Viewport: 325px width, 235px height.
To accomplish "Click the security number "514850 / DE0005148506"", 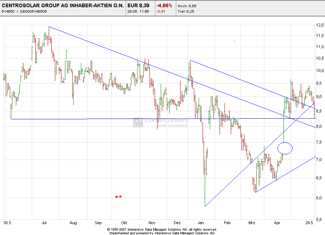I will (x=24, y=12).
